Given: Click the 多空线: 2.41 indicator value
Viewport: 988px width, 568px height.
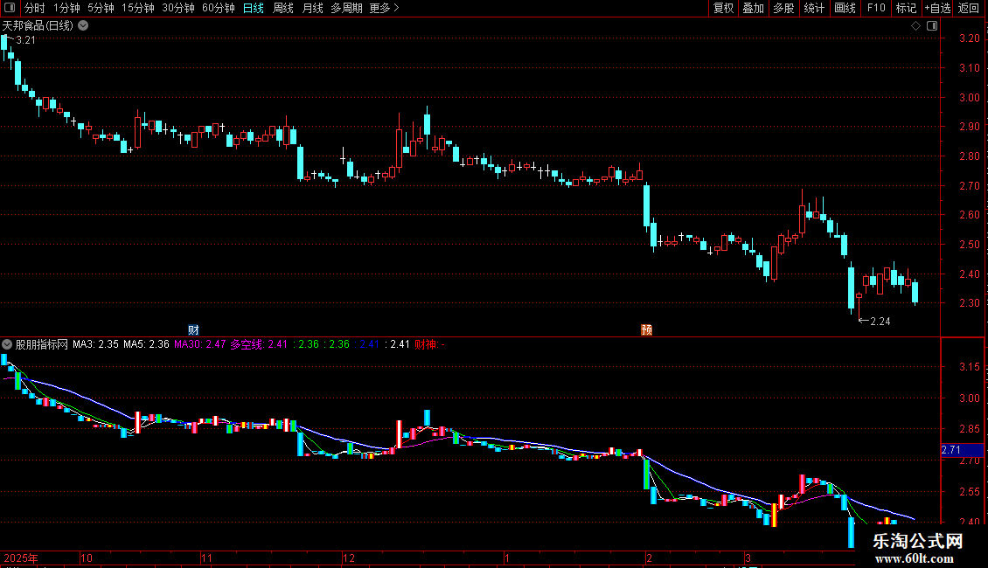Looking at the screenshot, I should (259, 344).
